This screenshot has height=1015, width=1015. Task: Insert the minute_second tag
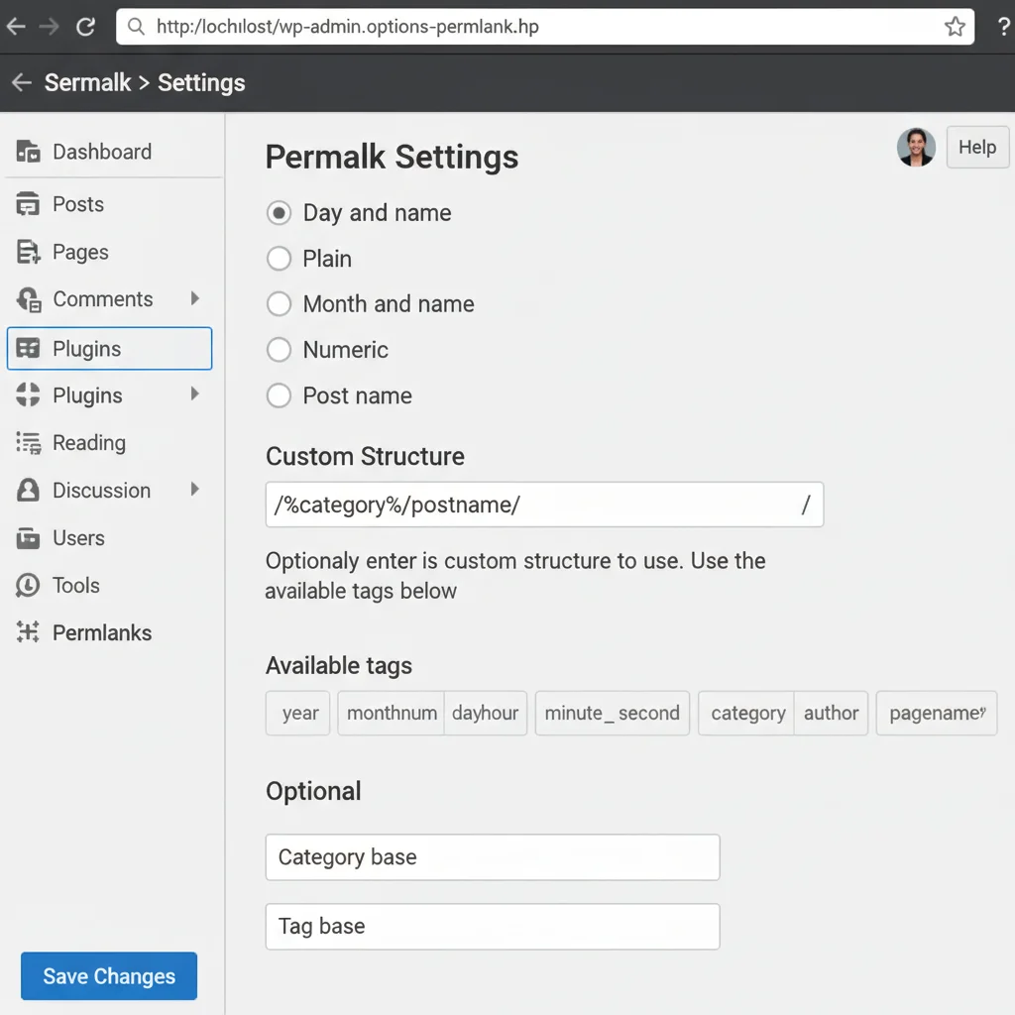point(613,713)
